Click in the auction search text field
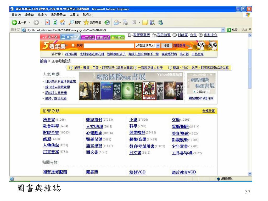 [109, 46]
